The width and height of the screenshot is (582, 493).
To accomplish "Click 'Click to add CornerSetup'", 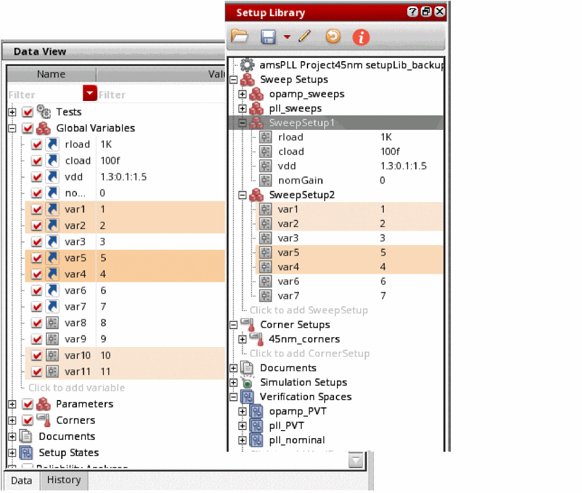I will pos(310,353).
